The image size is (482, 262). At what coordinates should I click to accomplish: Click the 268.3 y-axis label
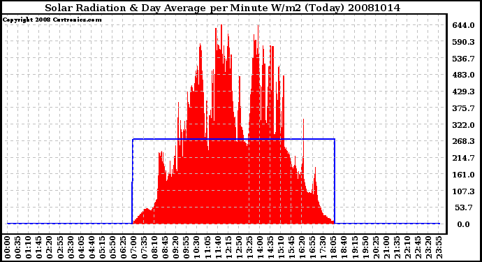tap(463, 141)
